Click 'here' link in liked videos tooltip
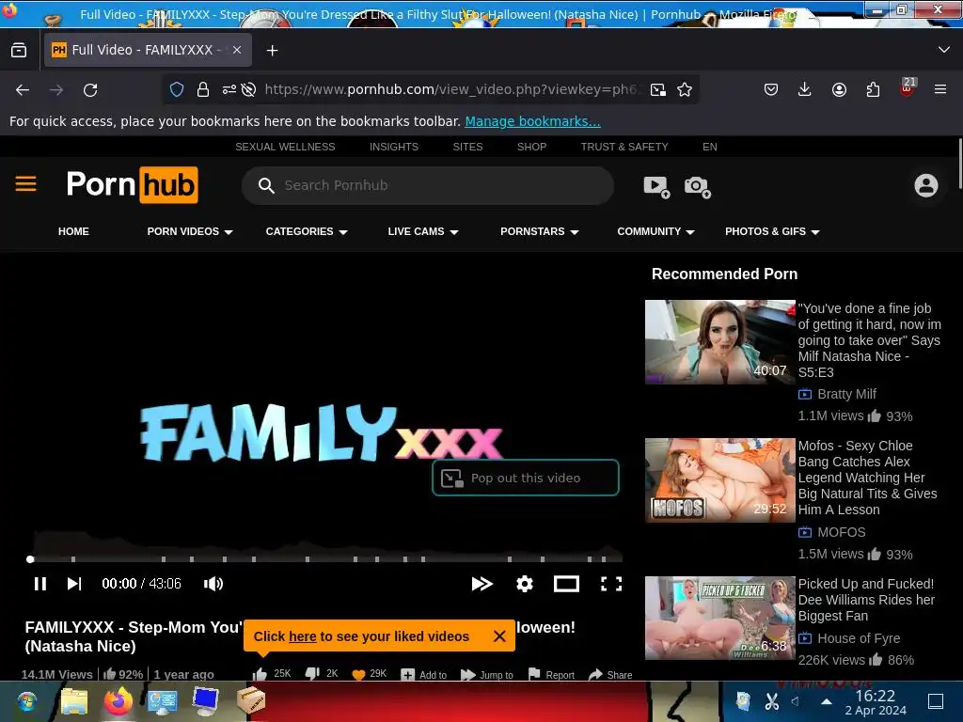The image size is (963, 722). coord(302,636)
